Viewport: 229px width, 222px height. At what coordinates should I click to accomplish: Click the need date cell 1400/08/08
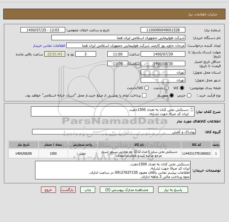[23, 153]
